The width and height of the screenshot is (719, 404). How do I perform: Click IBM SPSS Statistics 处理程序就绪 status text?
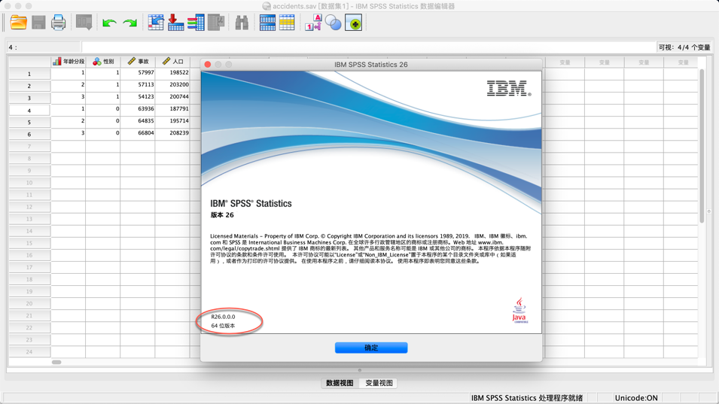click(x=527, y=398)
